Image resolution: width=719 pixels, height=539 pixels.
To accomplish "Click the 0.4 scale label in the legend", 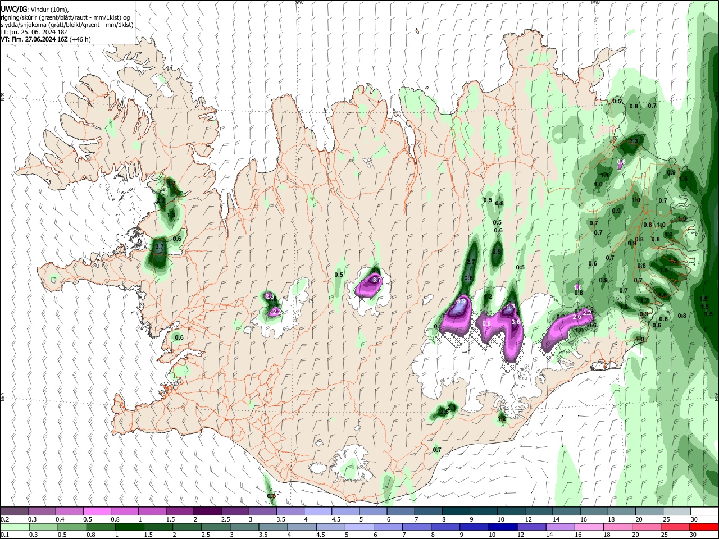I will (x=60, y=519).
